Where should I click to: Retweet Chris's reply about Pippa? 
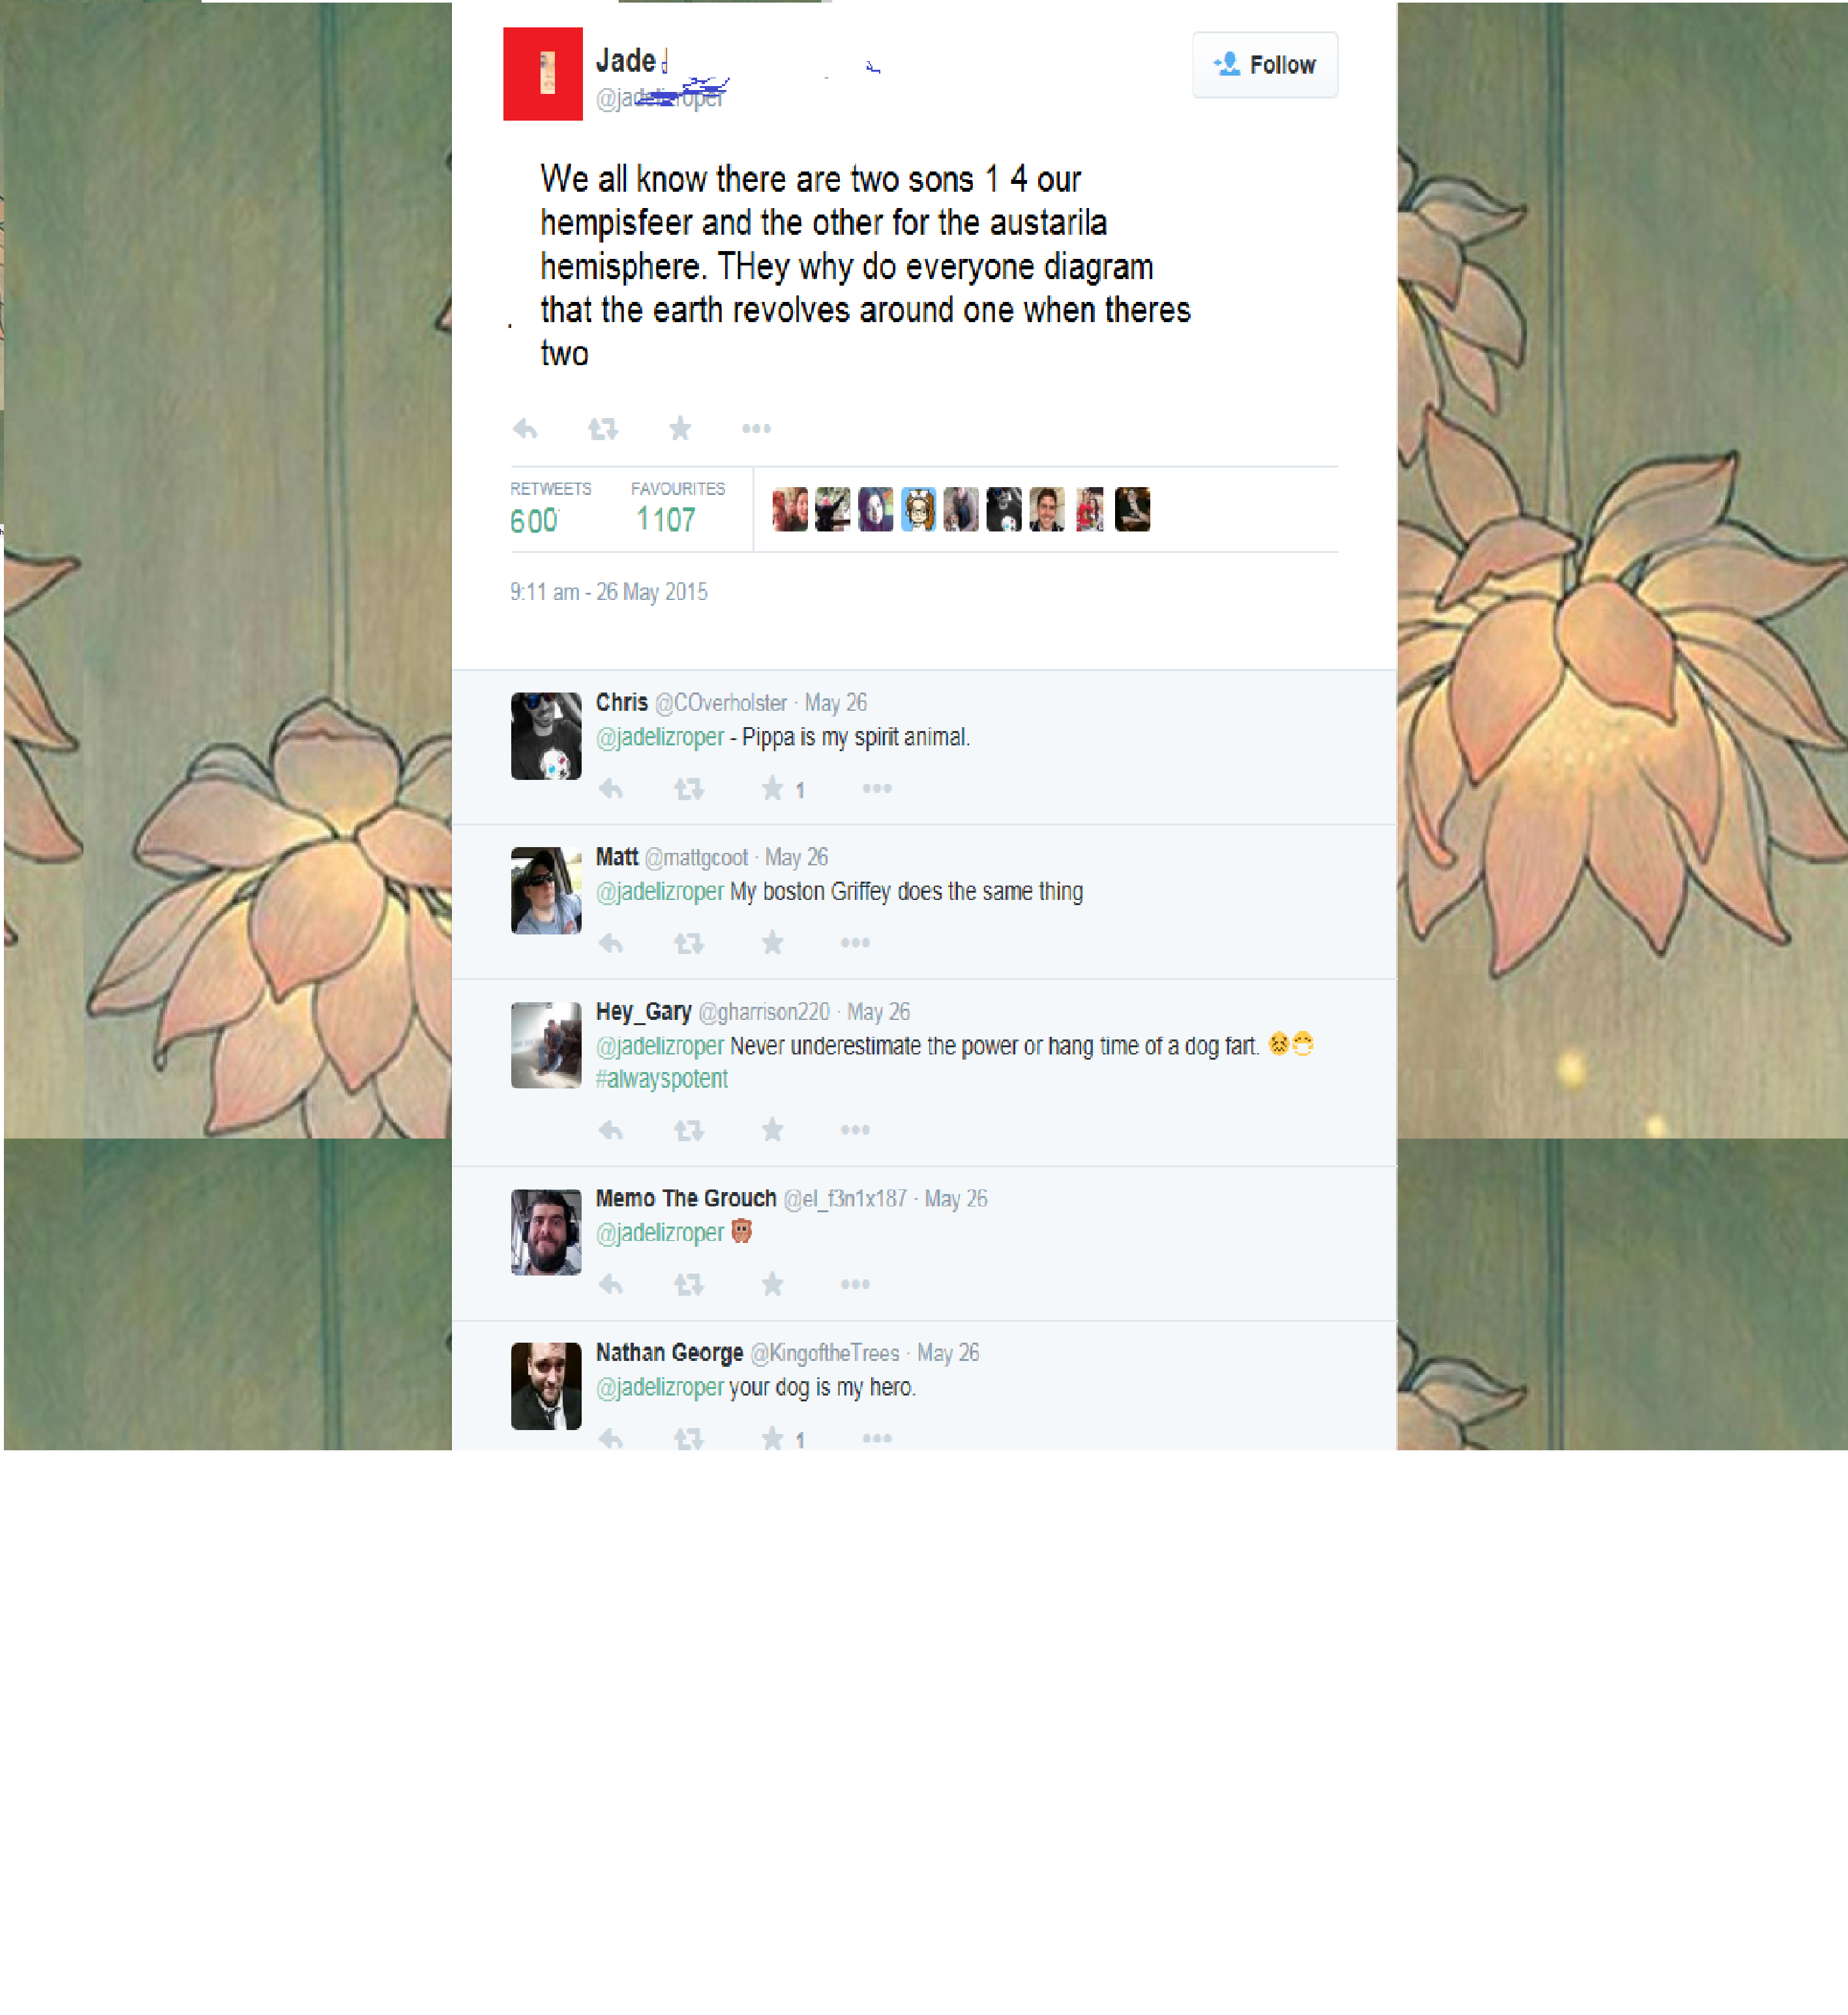pyautogui.click(x=689, y=790)
